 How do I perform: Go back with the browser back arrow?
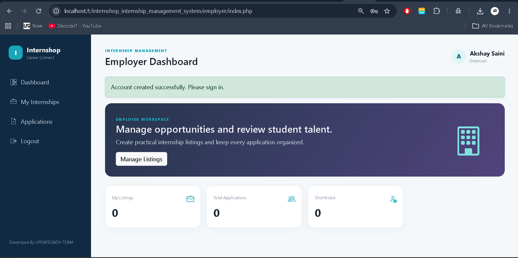click(10, 11)
